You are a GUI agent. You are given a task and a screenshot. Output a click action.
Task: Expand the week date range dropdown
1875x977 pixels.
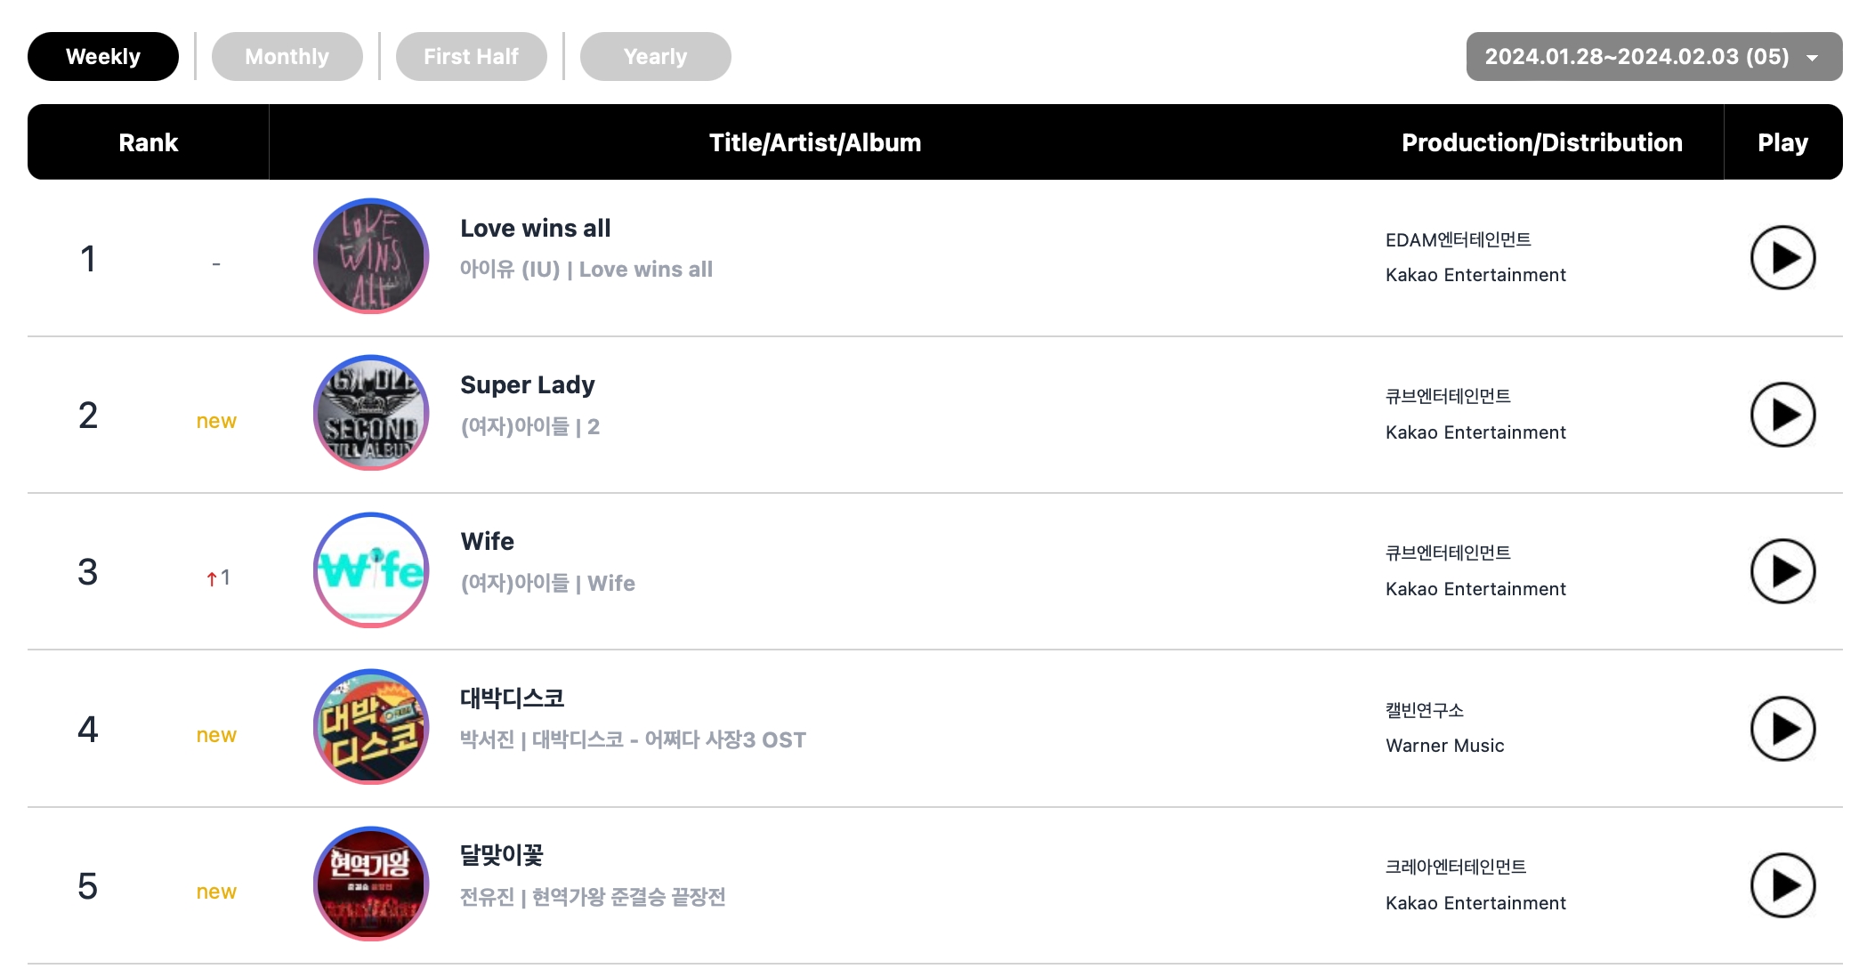(1653, 57)
